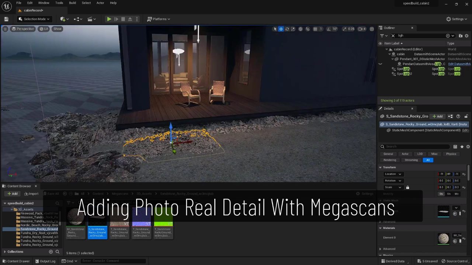The image size is (472, 265).
Task: Create new folder in Outliner
Action: point(461,36)
